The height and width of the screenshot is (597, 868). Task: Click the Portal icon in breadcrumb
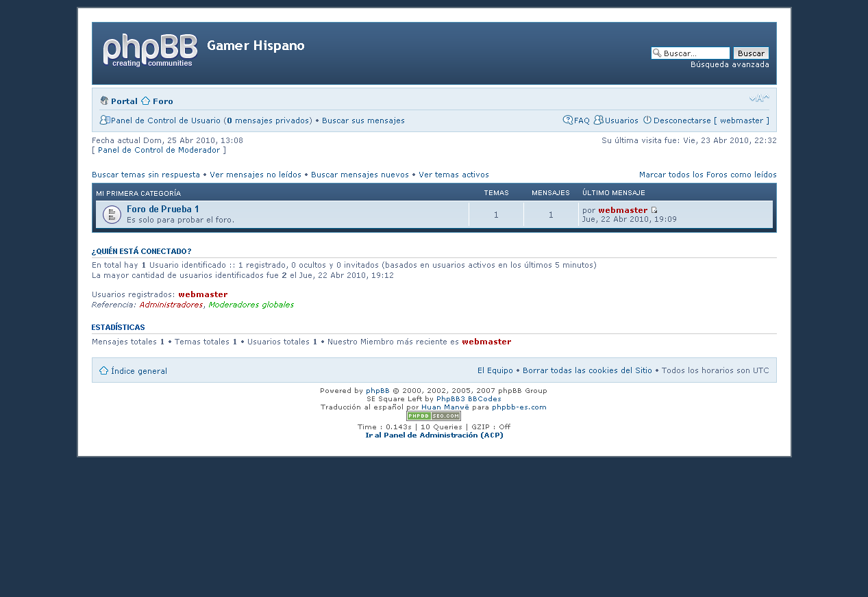pyautogui.click(x=104, y=101)
